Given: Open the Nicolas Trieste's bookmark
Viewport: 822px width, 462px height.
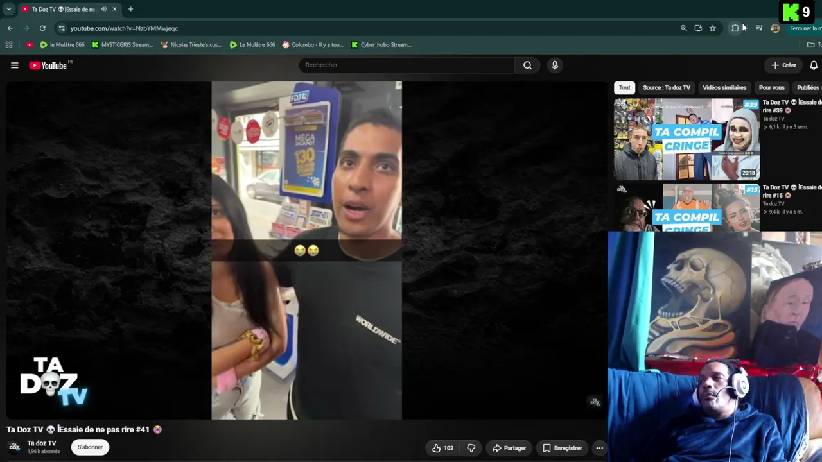Looking at the screenshot, I should coord(191,45).
